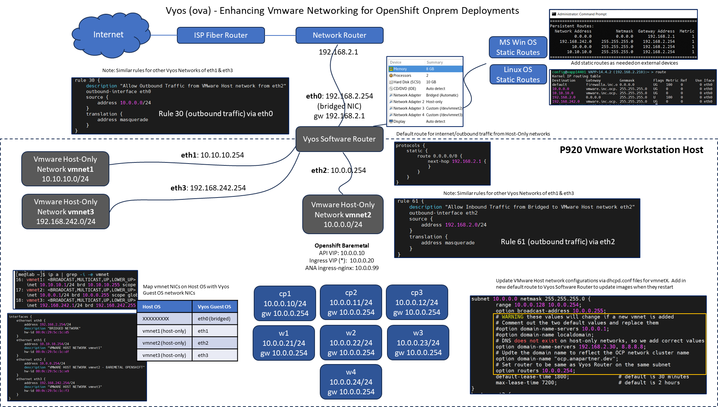The width and height of the screenshot is (718, 407).
Task: Click the Memory device icon
Action: pyautogui.click(x=391, y=69)
